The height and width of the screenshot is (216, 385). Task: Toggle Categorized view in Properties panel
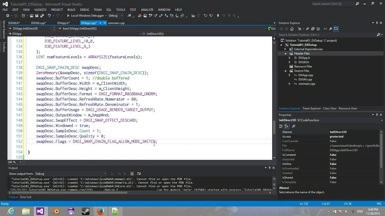click(281, 126)
